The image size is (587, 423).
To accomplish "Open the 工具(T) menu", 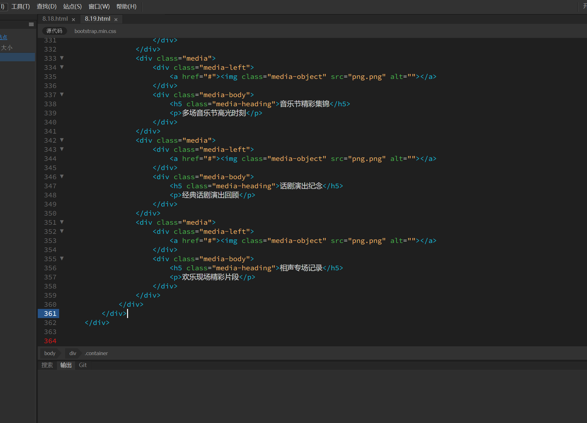I will 20,6.
